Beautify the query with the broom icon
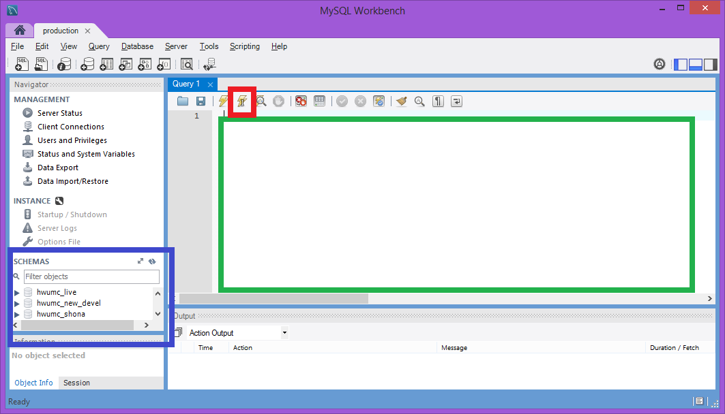This screenshot has width=725, height=414. (401, 101)
